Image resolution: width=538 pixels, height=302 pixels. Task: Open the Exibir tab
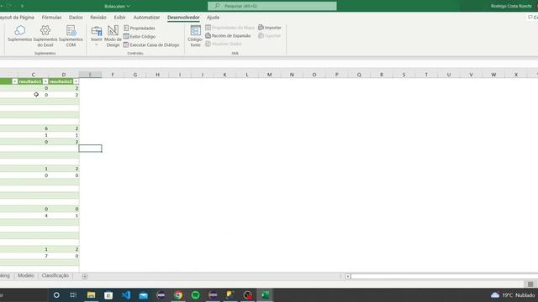click(x=119, y=17)
